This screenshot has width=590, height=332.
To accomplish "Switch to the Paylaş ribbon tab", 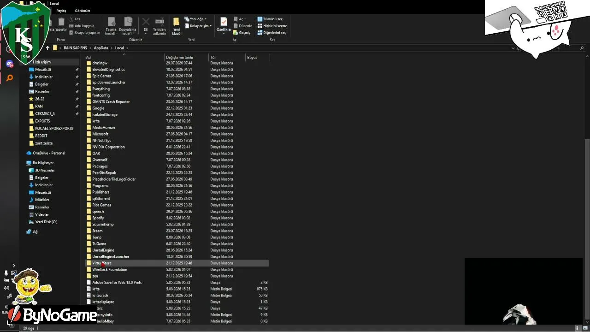I will point(61,11).
